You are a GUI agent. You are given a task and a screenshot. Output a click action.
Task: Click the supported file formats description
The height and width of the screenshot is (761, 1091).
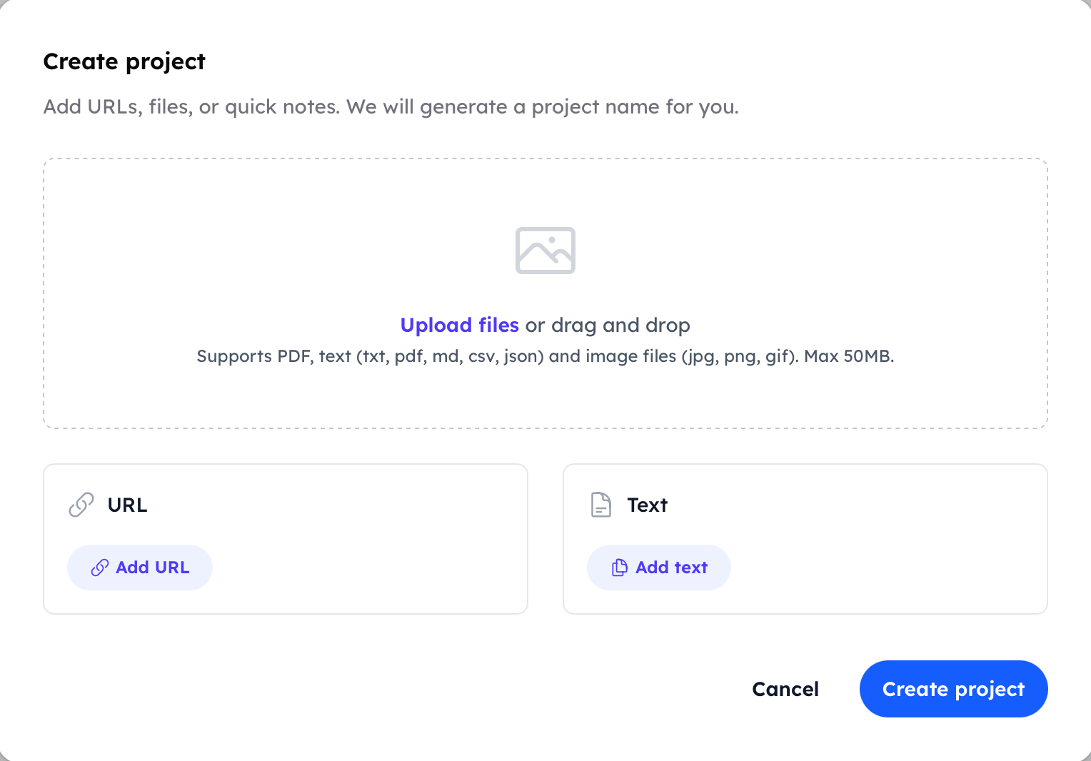(545, 356)
